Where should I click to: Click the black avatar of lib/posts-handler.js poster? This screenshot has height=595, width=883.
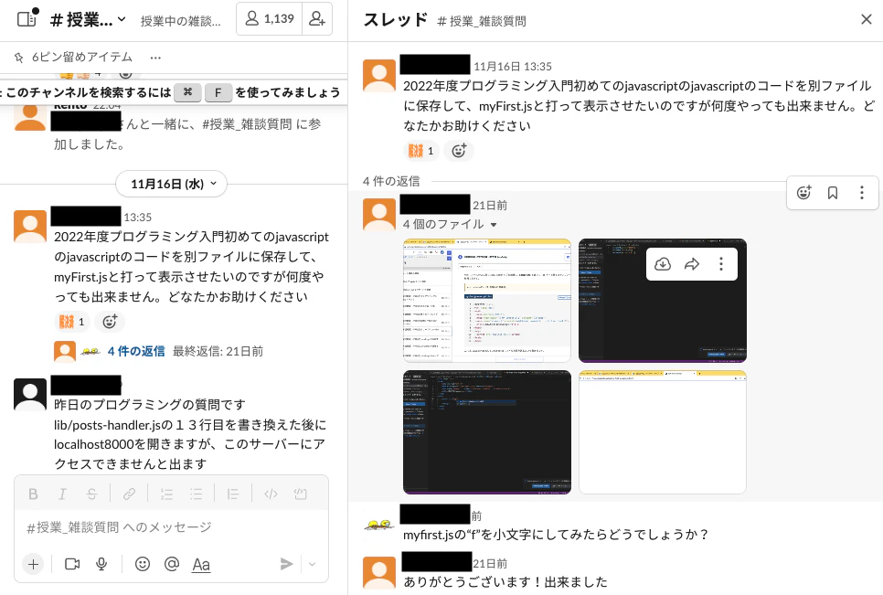click(x=30, y=395)
